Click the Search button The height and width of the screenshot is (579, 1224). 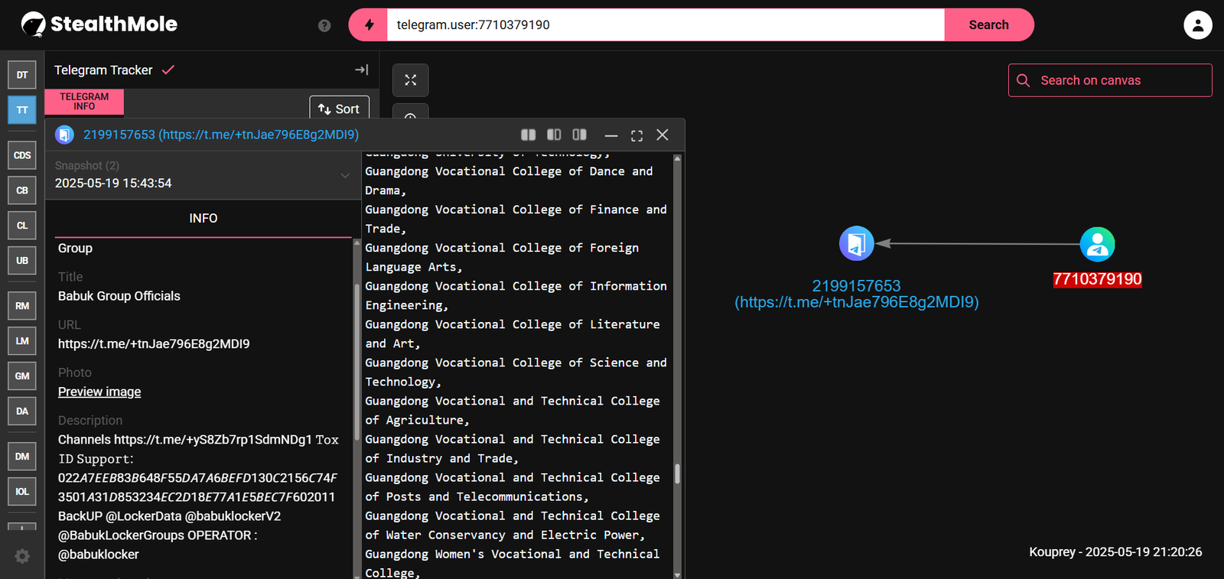988,24
